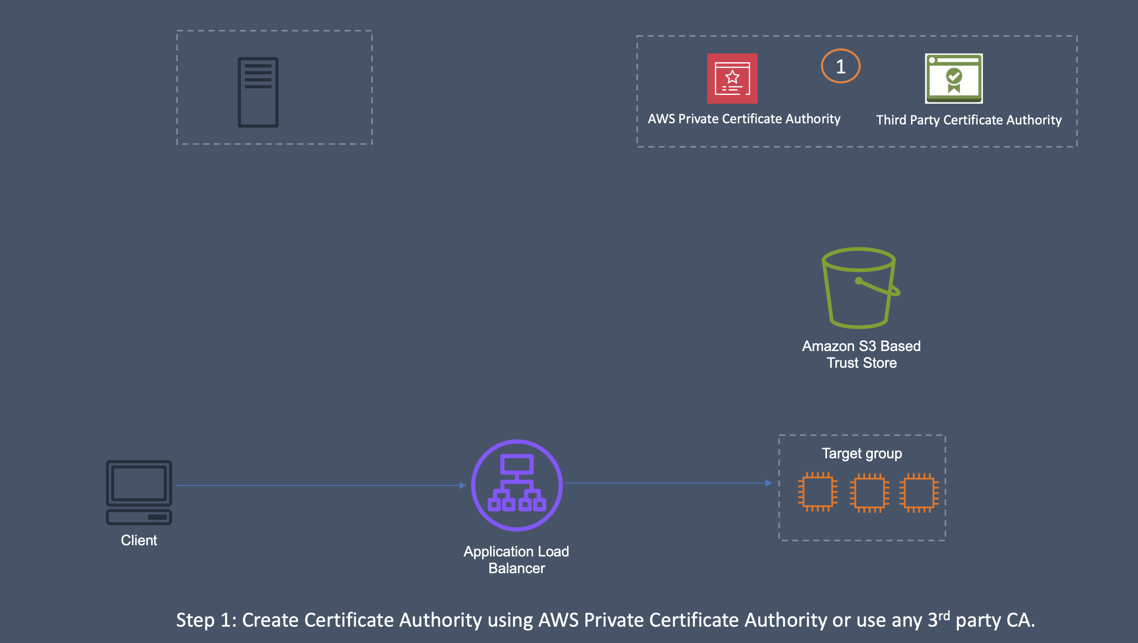Click the Amazon S3 Based Trust Store label

861,354
